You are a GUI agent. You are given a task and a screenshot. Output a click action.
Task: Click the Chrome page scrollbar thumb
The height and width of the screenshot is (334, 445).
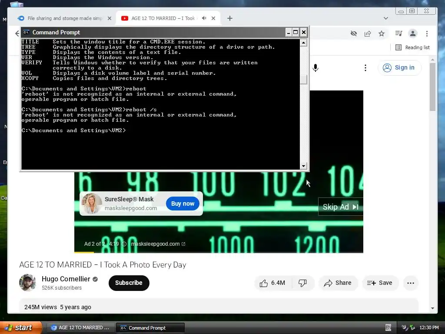click(432, 87)
